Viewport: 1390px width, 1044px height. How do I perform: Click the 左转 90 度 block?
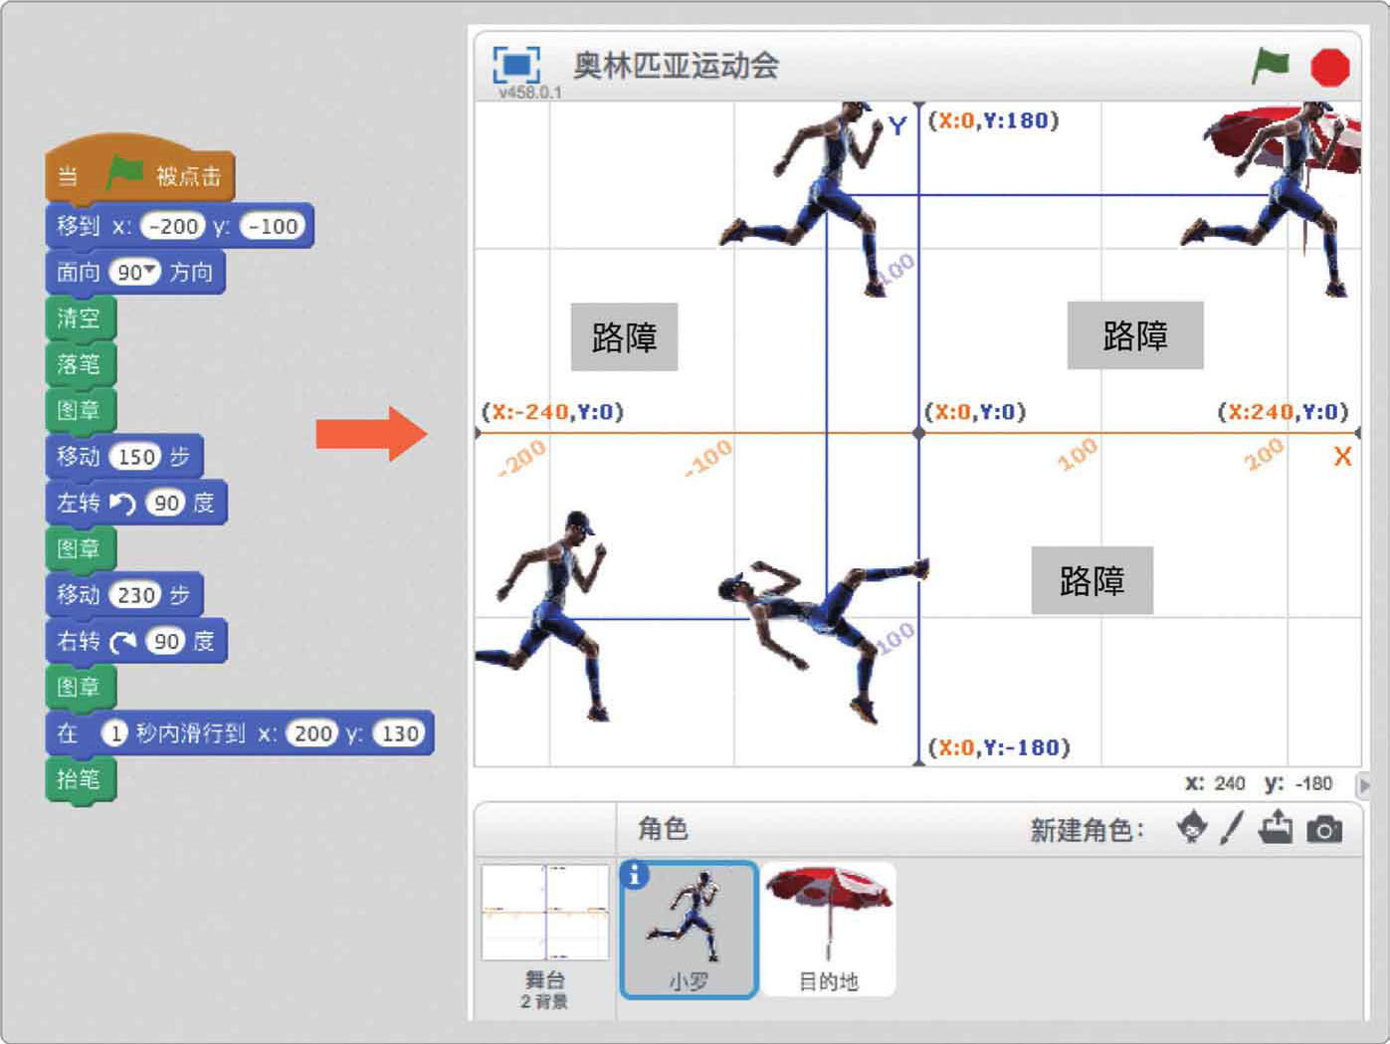136,503
